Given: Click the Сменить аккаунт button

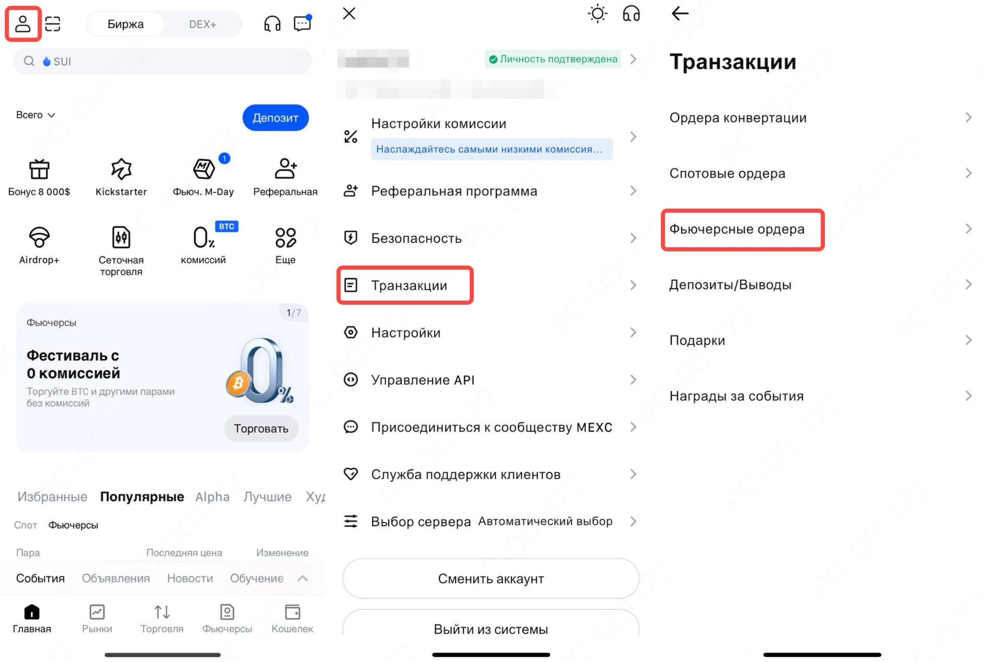Looking at the screenshot, I should [491, 579].
